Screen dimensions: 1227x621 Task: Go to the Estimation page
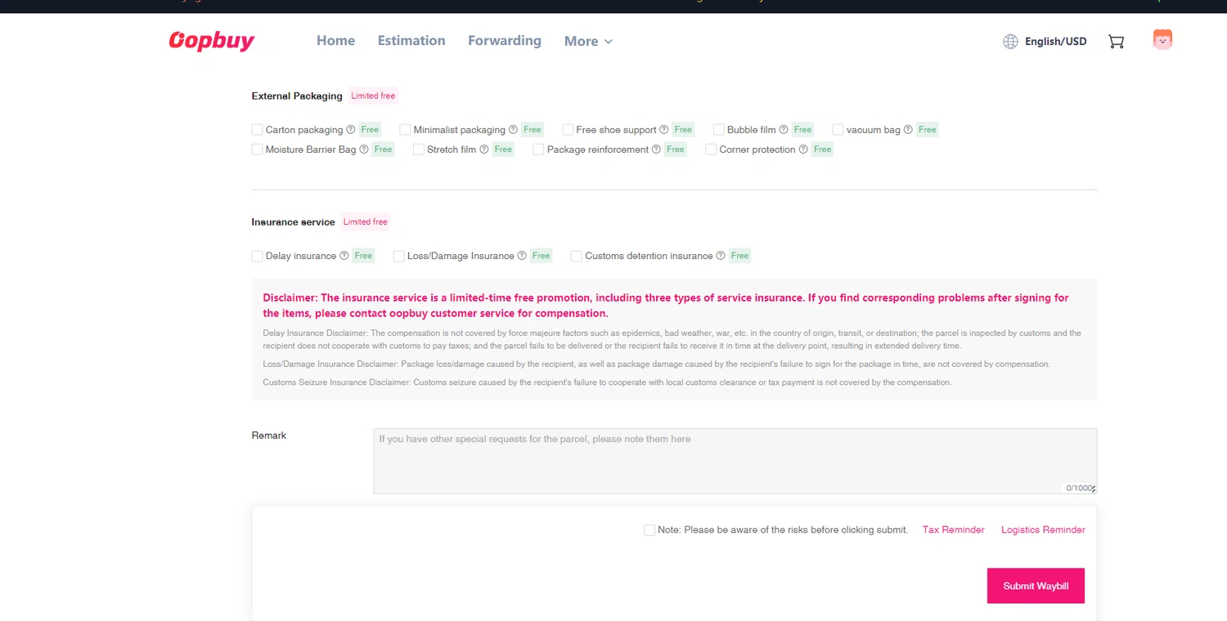coord(411,40)
